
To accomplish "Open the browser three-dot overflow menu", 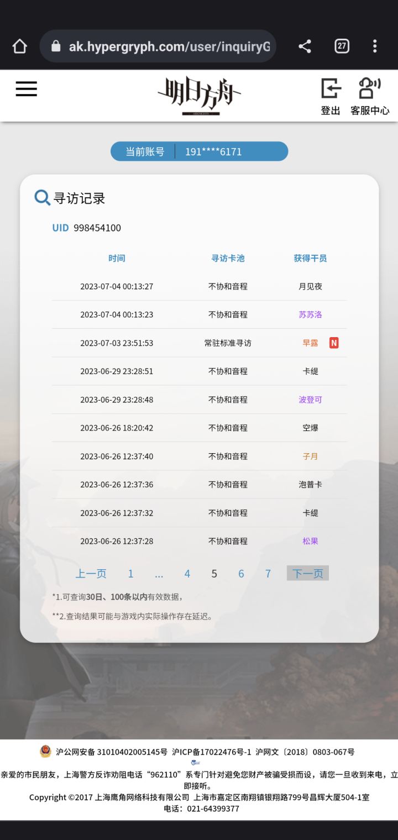I will (x=375, y=46).
